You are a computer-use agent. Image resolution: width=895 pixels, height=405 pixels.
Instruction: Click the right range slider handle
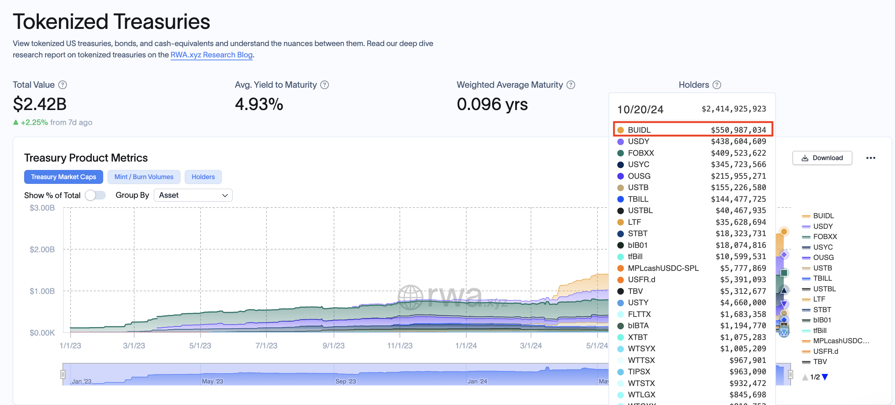pos(790,374)
